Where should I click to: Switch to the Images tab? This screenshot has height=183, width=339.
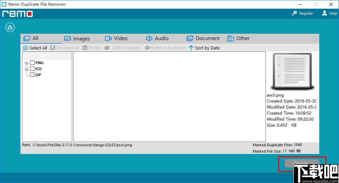click(77, 39)
